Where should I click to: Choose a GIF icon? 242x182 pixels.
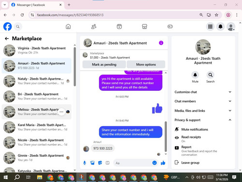point(107,163)
